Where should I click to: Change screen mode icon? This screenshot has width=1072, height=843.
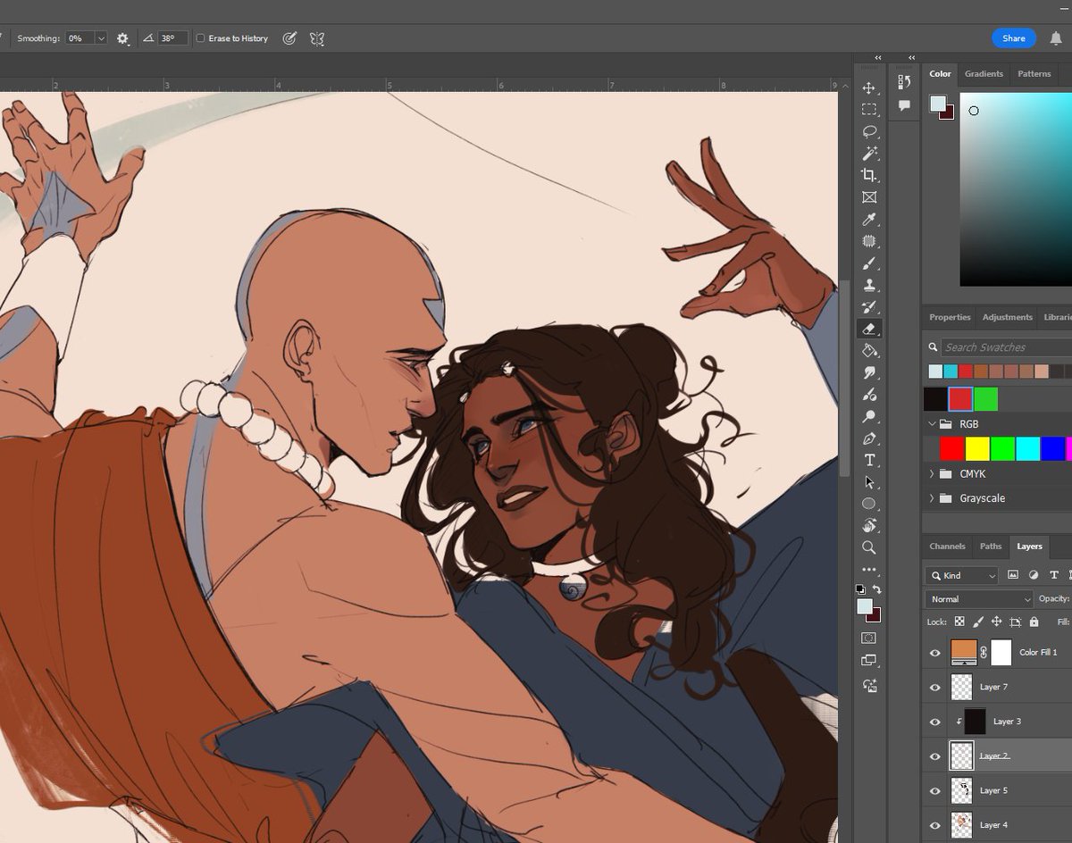click(x=868, y=661)
